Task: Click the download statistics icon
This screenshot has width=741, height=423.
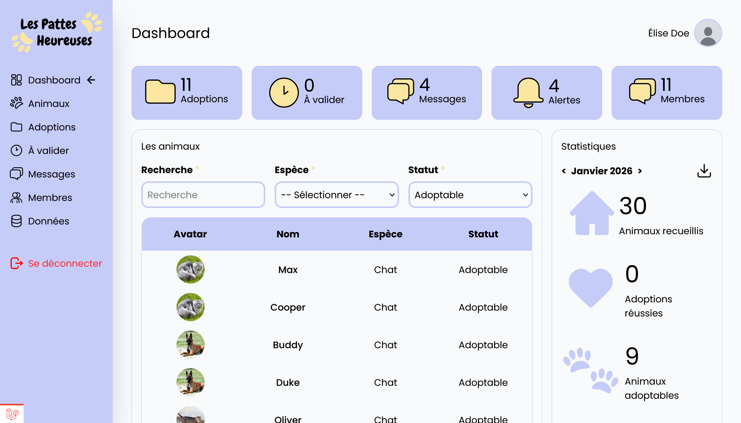Action: [704, 171]
